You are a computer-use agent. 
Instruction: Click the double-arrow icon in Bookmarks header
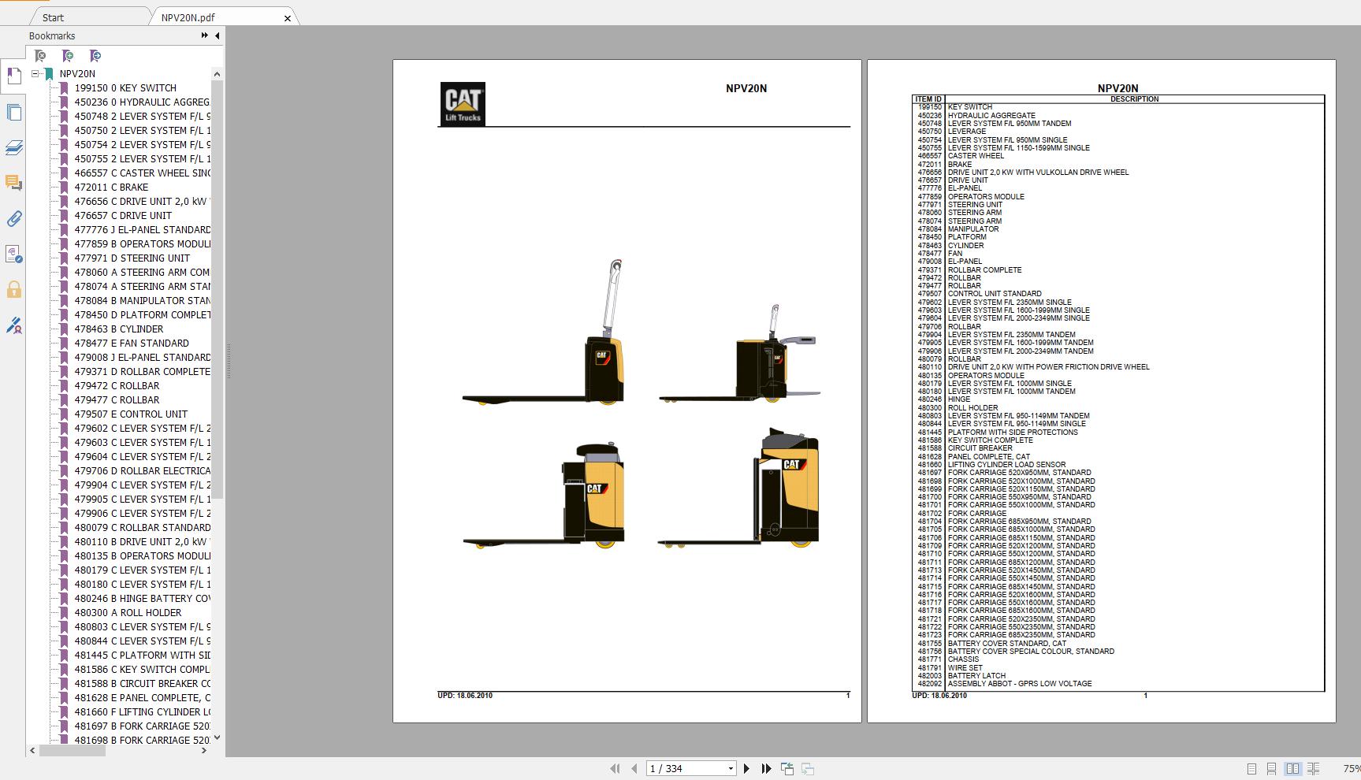point(205,35)
